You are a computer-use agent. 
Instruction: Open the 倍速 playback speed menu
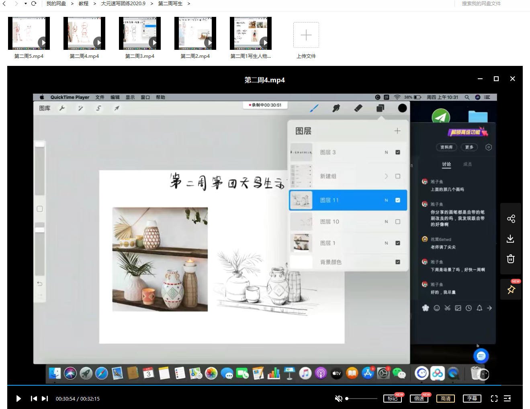(419, 399)
